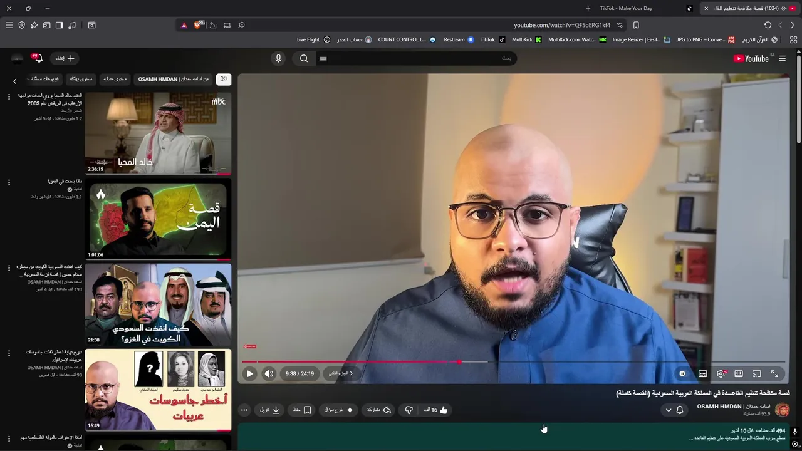Expand the video description chevron beside the bell
802x451 pixels.
(x=668, y=410)
